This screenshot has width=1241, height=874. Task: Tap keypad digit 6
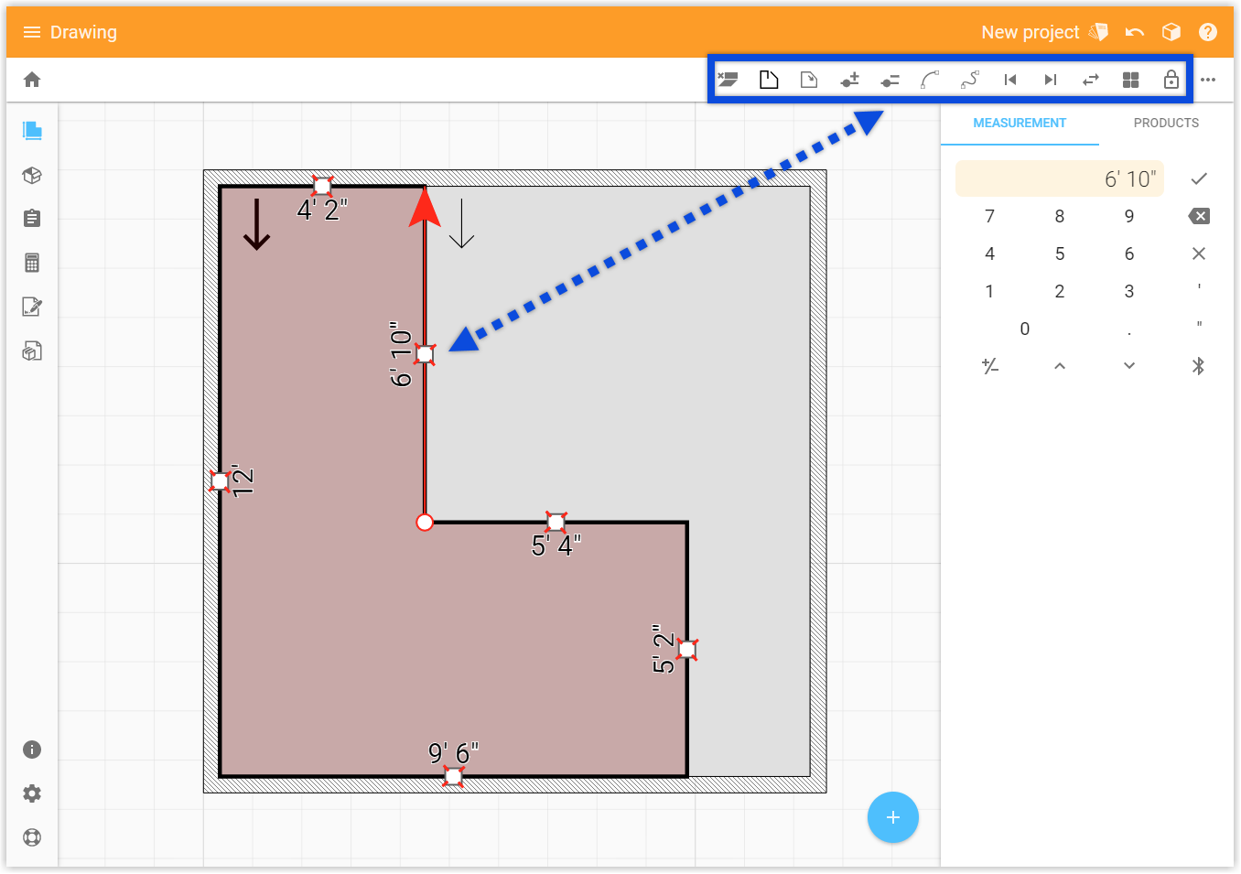(x=1129, y=254)
